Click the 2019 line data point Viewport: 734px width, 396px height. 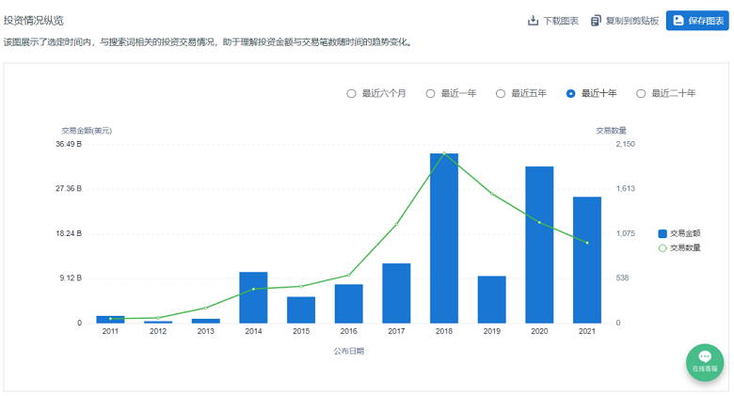click(x=492, y=194)
